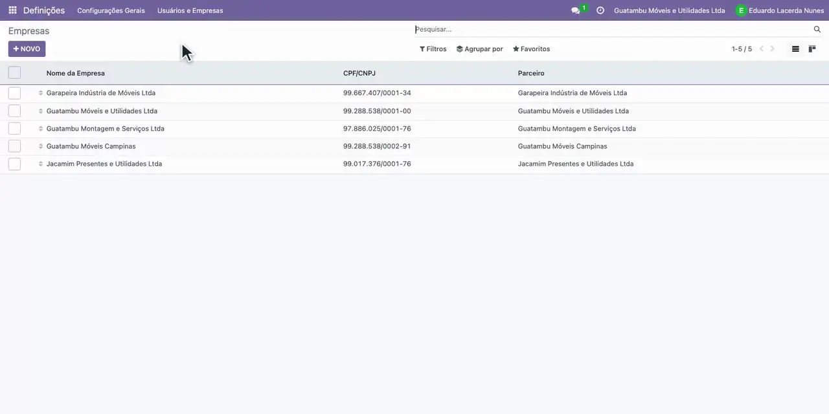The width and height of the screenshot is (829, 414).
Task: Go to previous page arrow
Action: click(762, 49)
